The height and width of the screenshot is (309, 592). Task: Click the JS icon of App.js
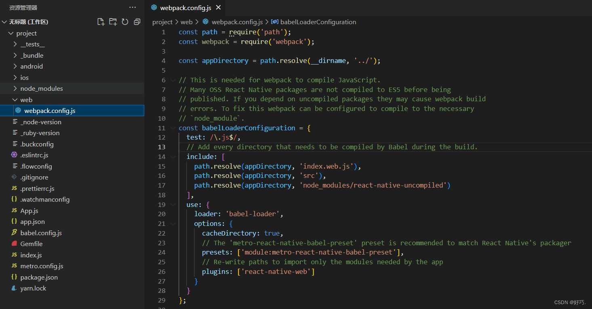tap(14, 211)
